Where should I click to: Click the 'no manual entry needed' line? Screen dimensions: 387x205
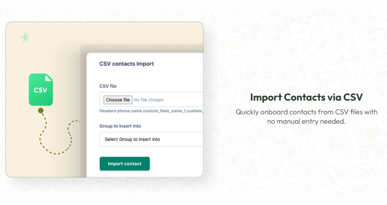[x=306, y=121]
